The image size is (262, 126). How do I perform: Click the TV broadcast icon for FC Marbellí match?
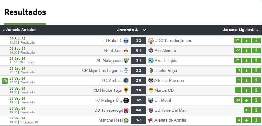(5, 81)
